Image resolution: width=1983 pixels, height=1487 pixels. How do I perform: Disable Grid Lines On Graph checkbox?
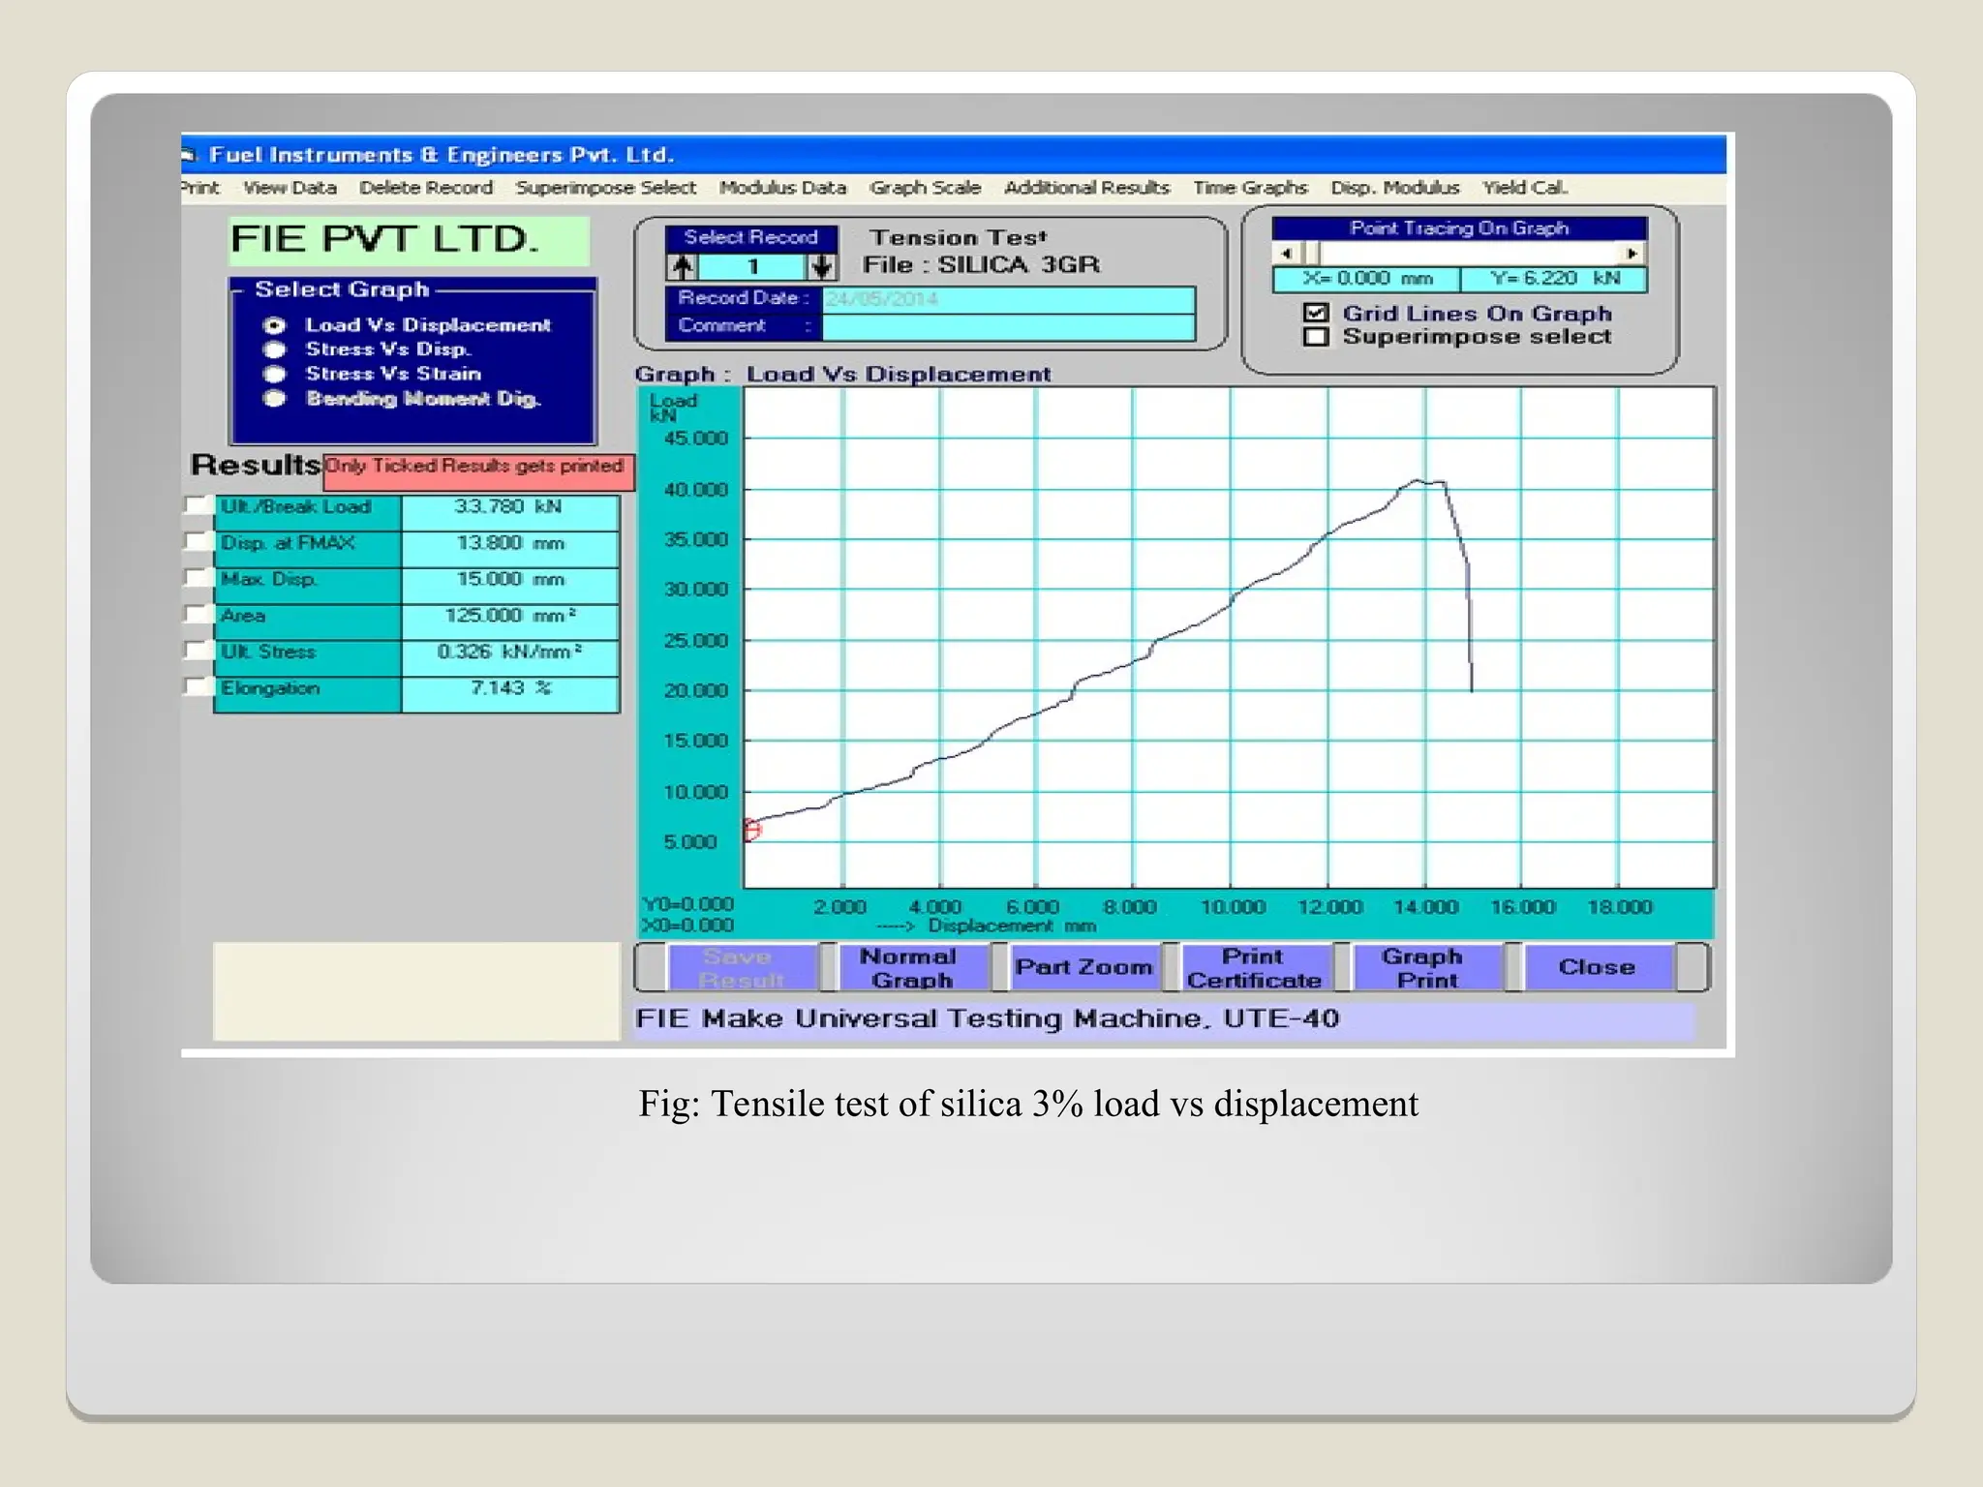pyautogui.click(x=1316, y=313)
